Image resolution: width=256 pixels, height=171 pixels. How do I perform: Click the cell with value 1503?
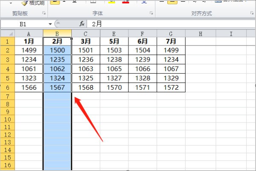pos(114,50)
